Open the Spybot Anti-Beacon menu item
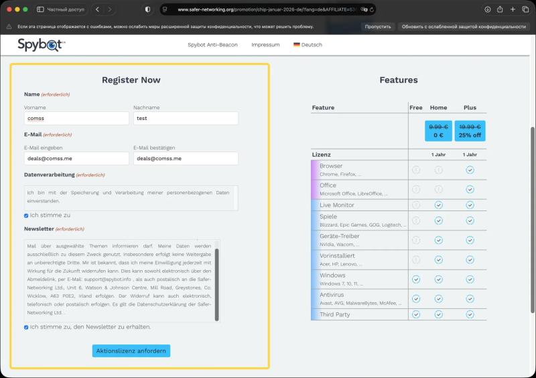 coord(212,45)
